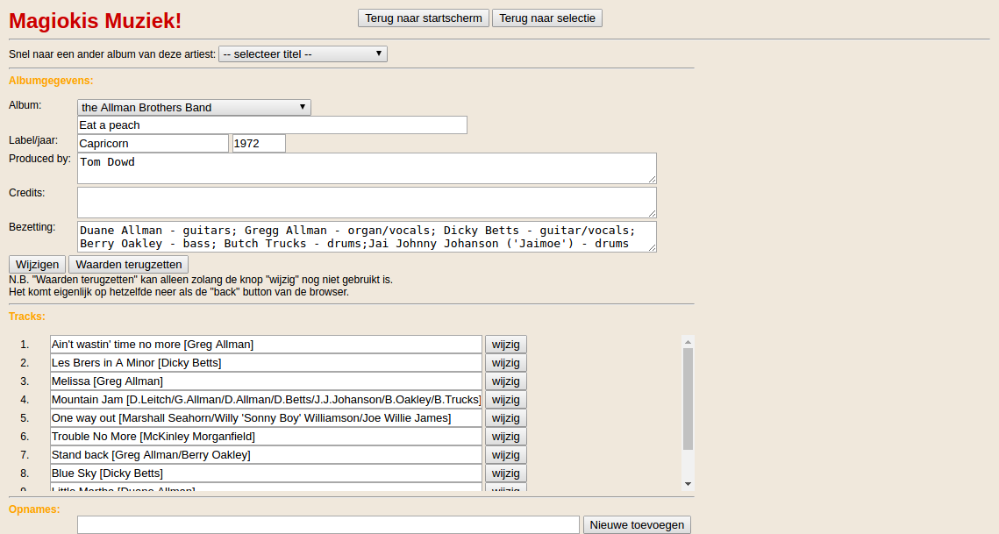The width and height of the screenshot is (999, 534).
Task: Click 'wijzig' for the Melissa track
Action: 506,381
